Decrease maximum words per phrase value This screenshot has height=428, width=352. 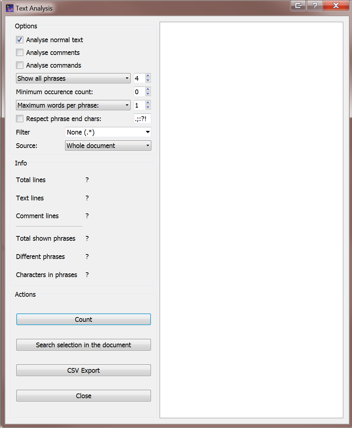pos(148,107)
